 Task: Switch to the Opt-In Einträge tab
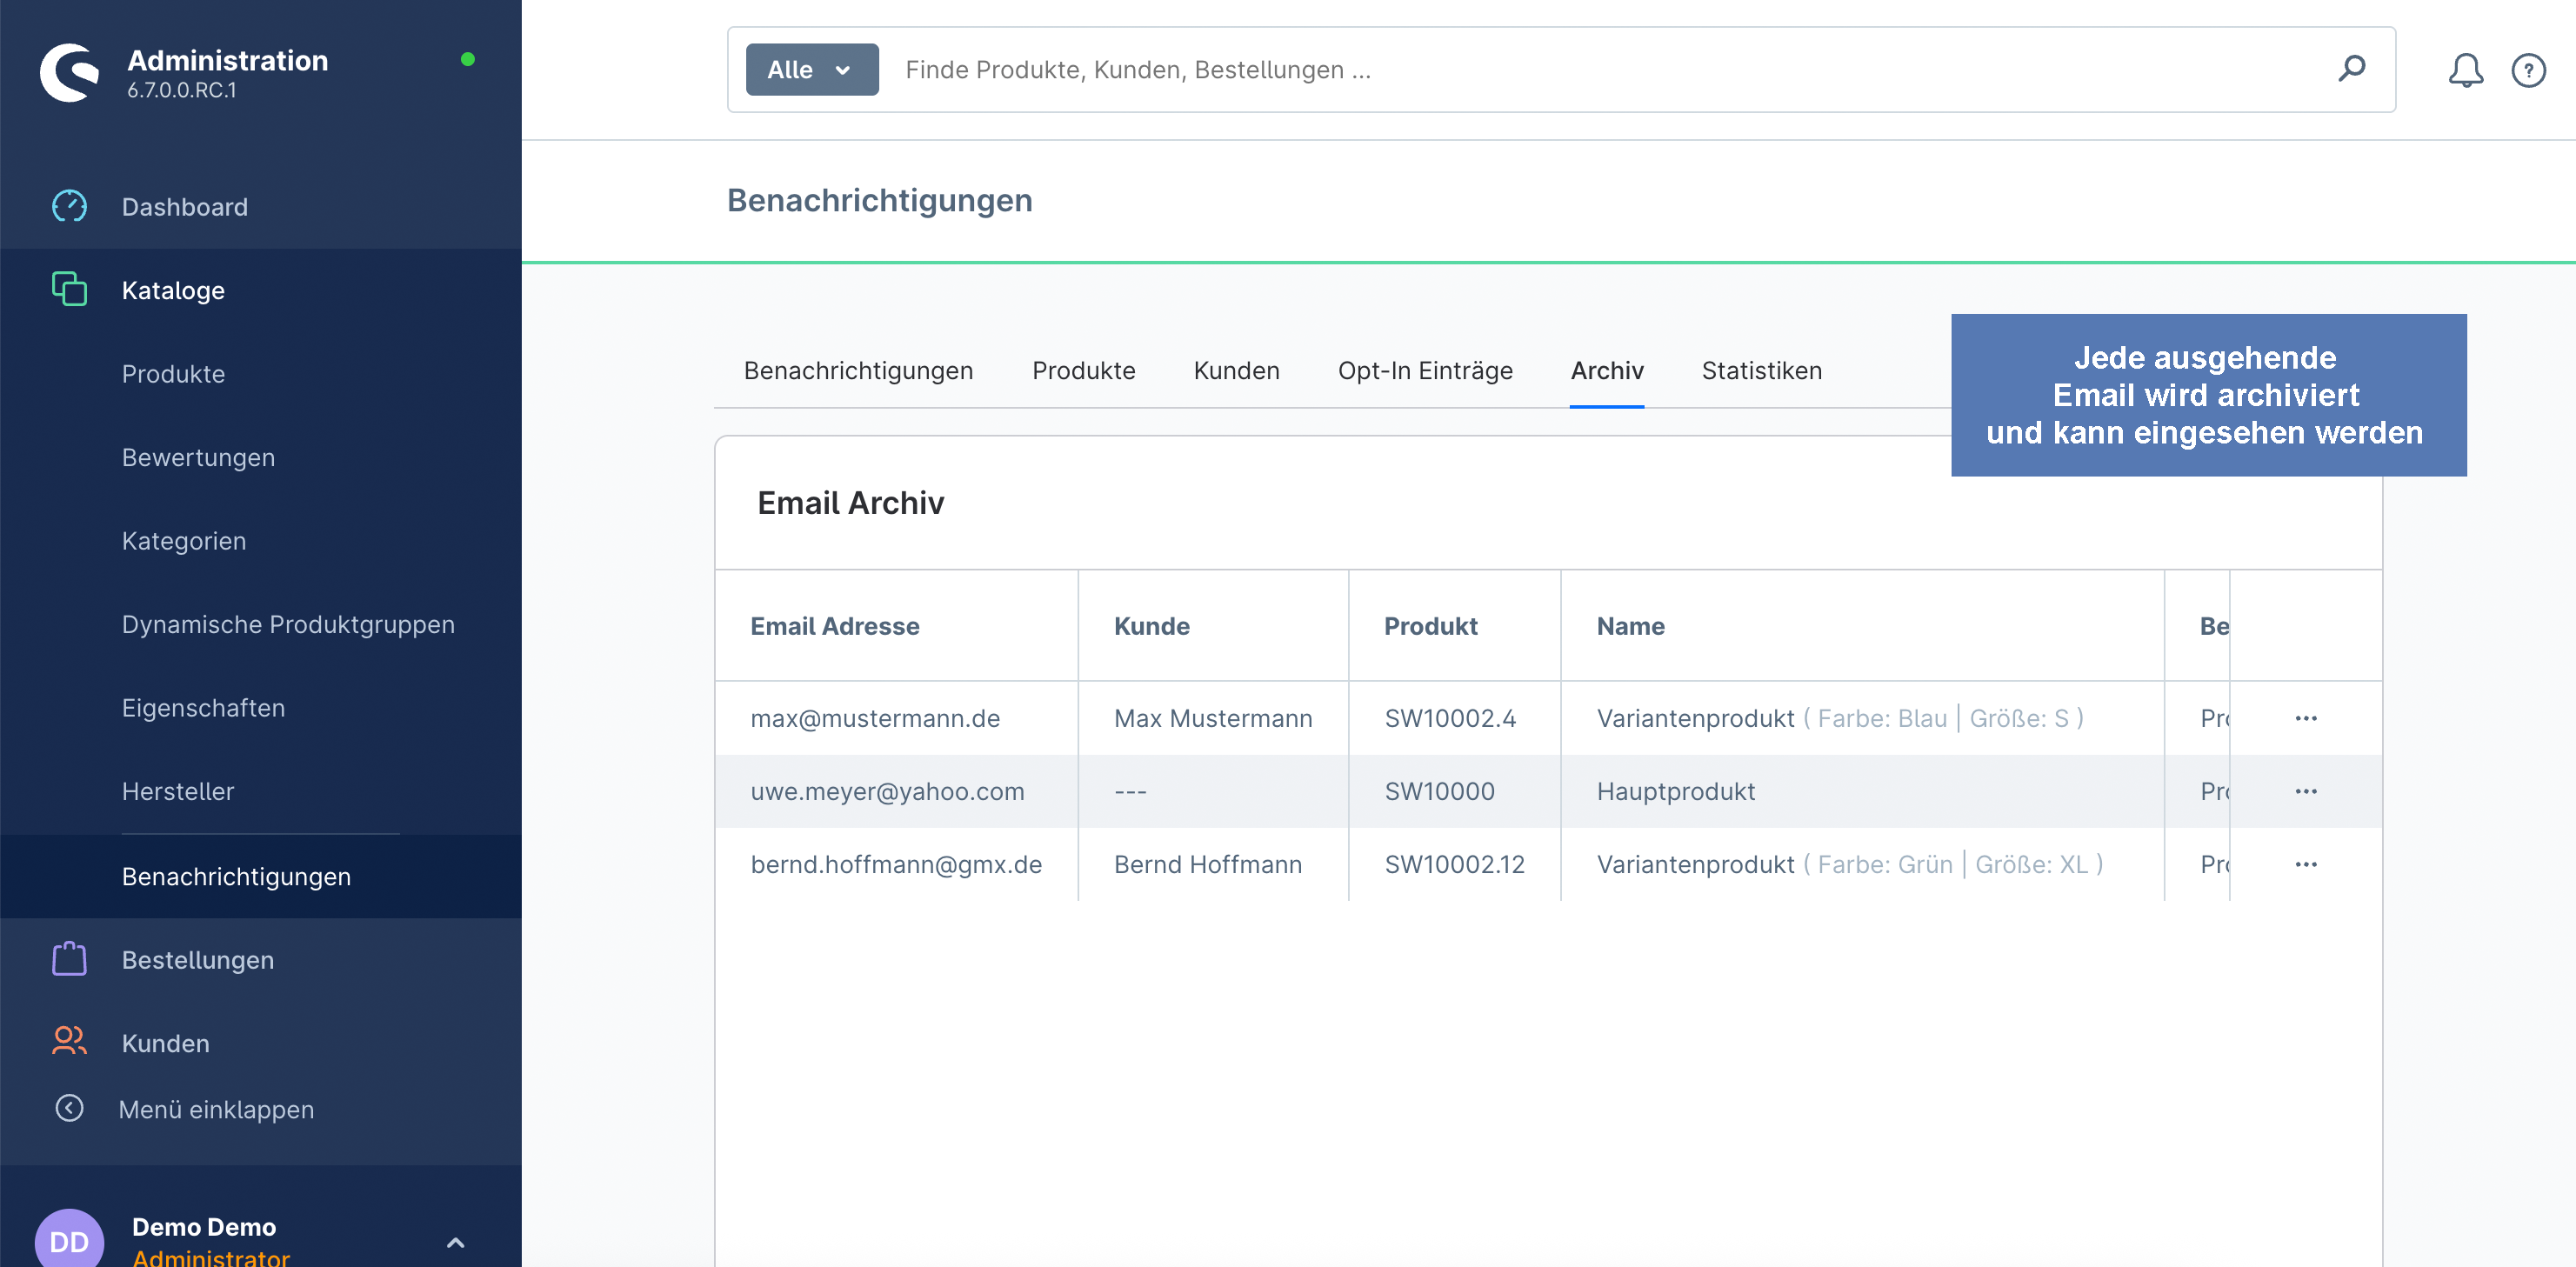[x=1425, y=371]
